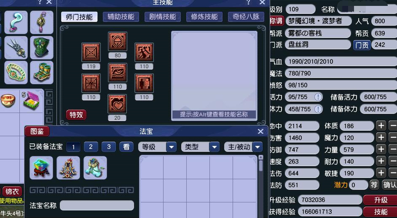Switch to the 辅助技能 tab

[121, 17]
